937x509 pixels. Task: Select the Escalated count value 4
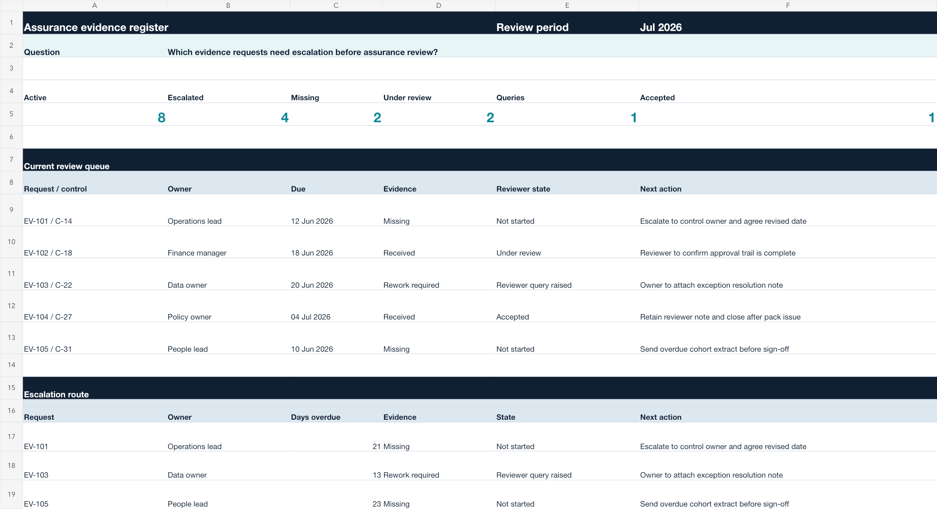(x=228, y=114)
